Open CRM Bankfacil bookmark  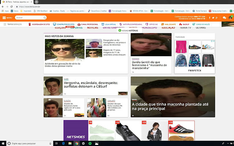coord(41,11)
